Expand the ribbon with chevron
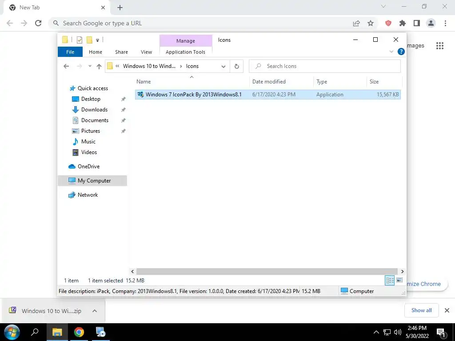Viewport: 455px width, 341px height. coord(391,52)
